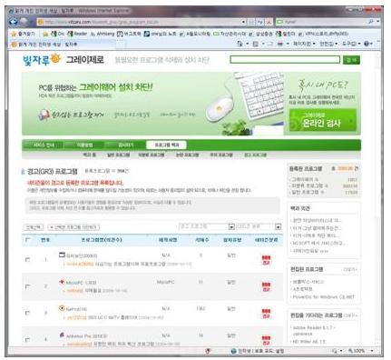The image size is (391, 360).
Task: Click the Naver search box in the toolbar
Action: coord(321,22)
